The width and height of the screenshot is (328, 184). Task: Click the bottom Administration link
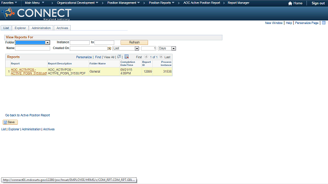coord(31,129)
